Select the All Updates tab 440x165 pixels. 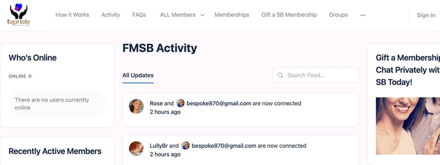tap(138, 75)
